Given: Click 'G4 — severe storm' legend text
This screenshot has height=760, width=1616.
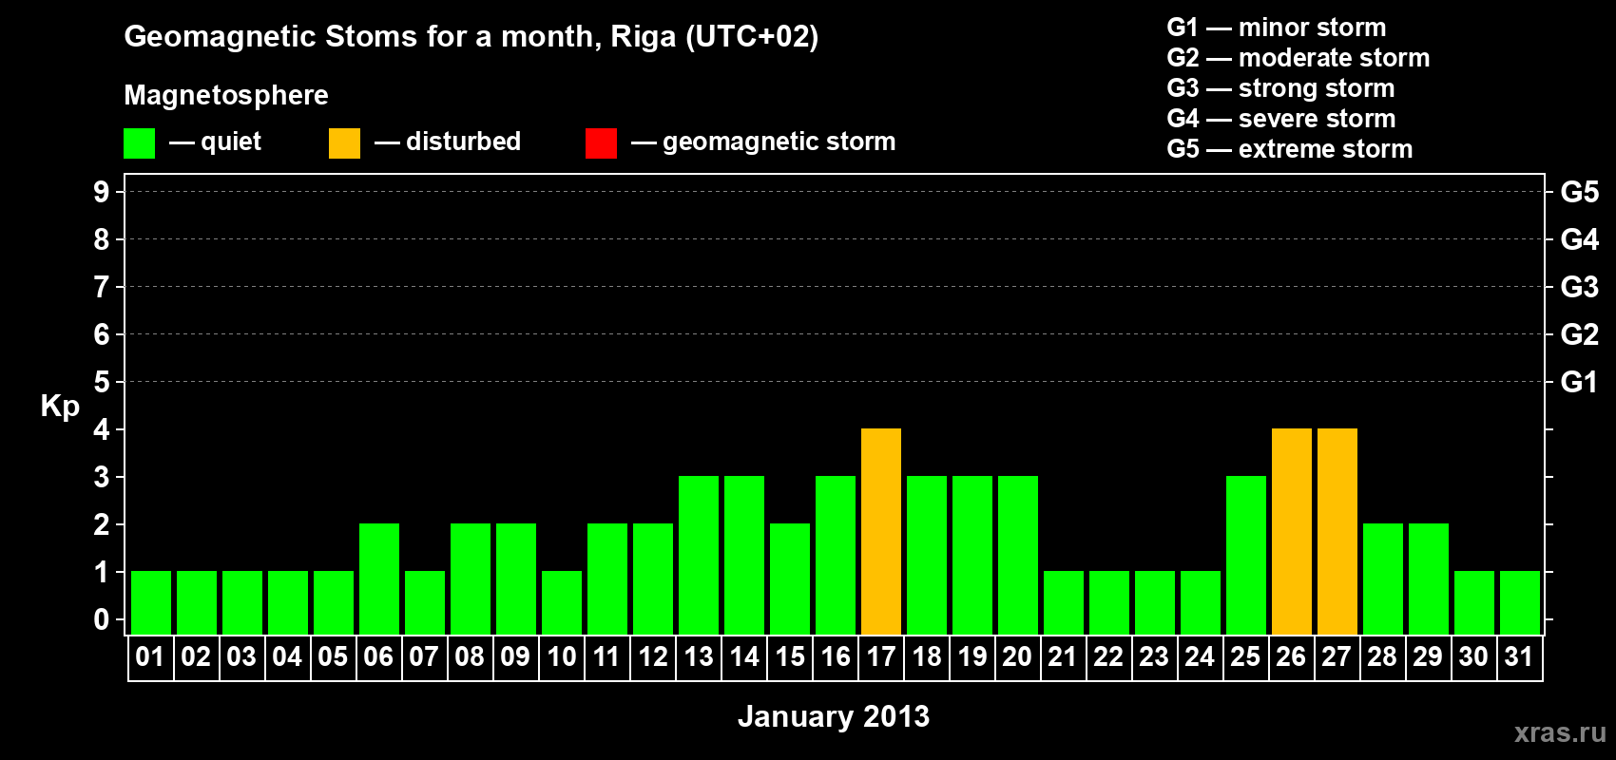Looking at the screenshot, I should click(1281, 119).
